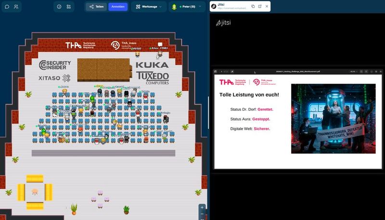Toggle the PDF viewer sidebar icon
This screenshot has height=220, width=385.
[215, 71]
